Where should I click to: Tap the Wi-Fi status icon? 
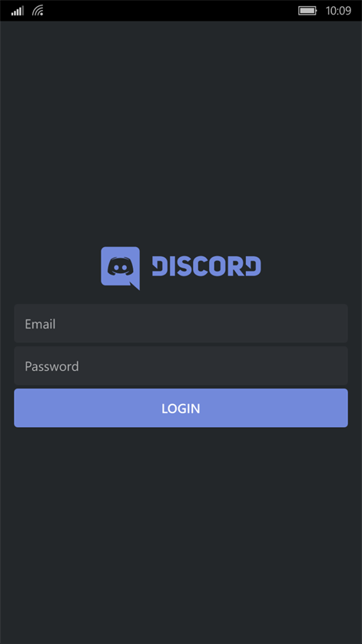pos(38,11)
